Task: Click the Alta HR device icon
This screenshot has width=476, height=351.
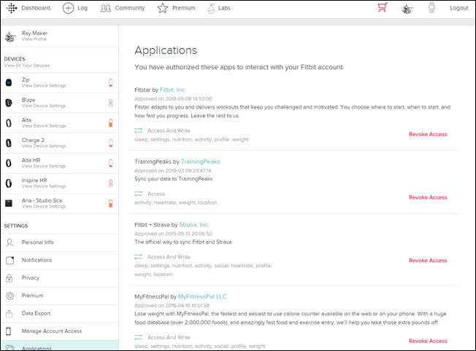Action: click(x=9, y=163)
